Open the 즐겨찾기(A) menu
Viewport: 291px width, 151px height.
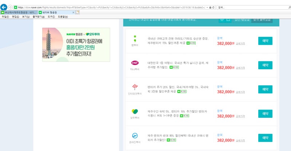point(39,16)
